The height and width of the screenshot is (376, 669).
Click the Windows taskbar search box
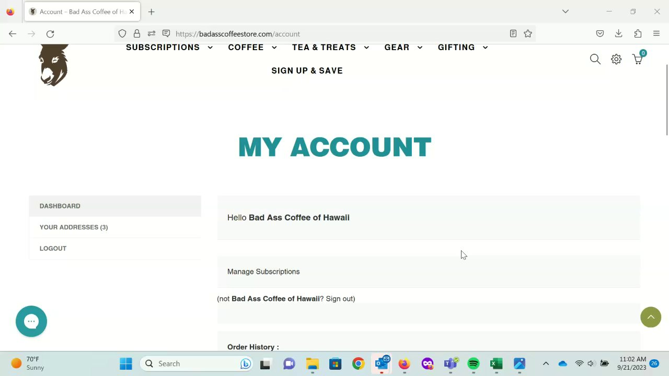click(196, 363)
